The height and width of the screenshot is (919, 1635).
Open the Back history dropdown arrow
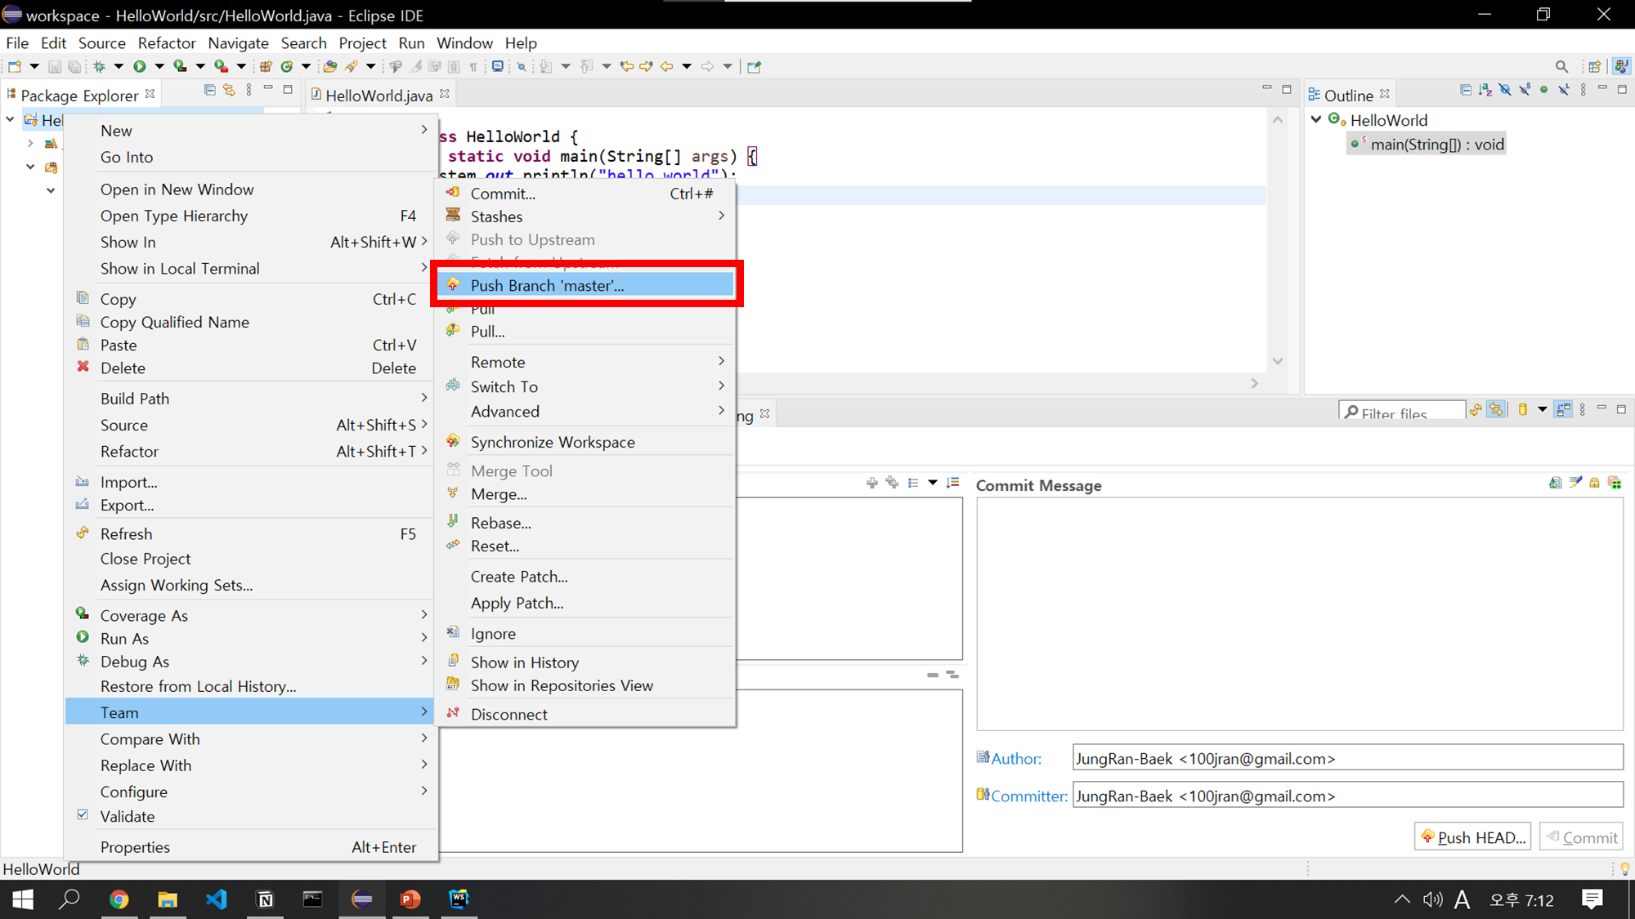pyautogui.click(x=687, y=66)
